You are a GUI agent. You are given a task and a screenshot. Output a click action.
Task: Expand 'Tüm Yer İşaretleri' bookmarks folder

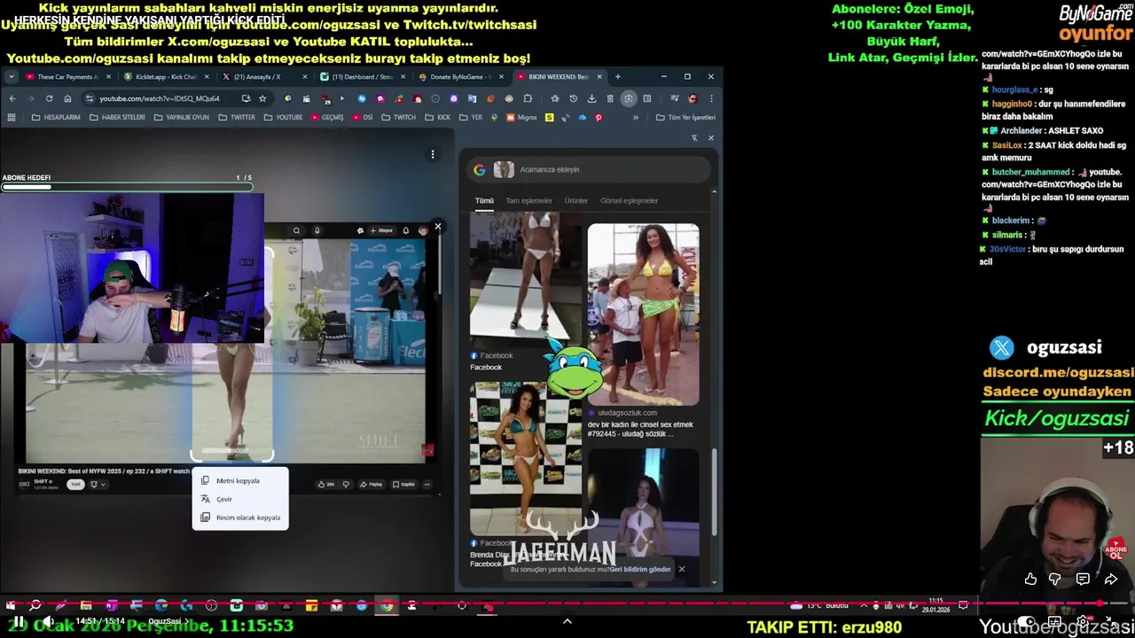click(685, 117)
